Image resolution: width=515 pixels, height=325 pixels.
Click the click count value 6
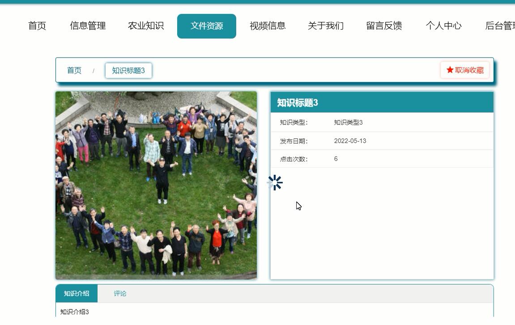click(335, 158)
